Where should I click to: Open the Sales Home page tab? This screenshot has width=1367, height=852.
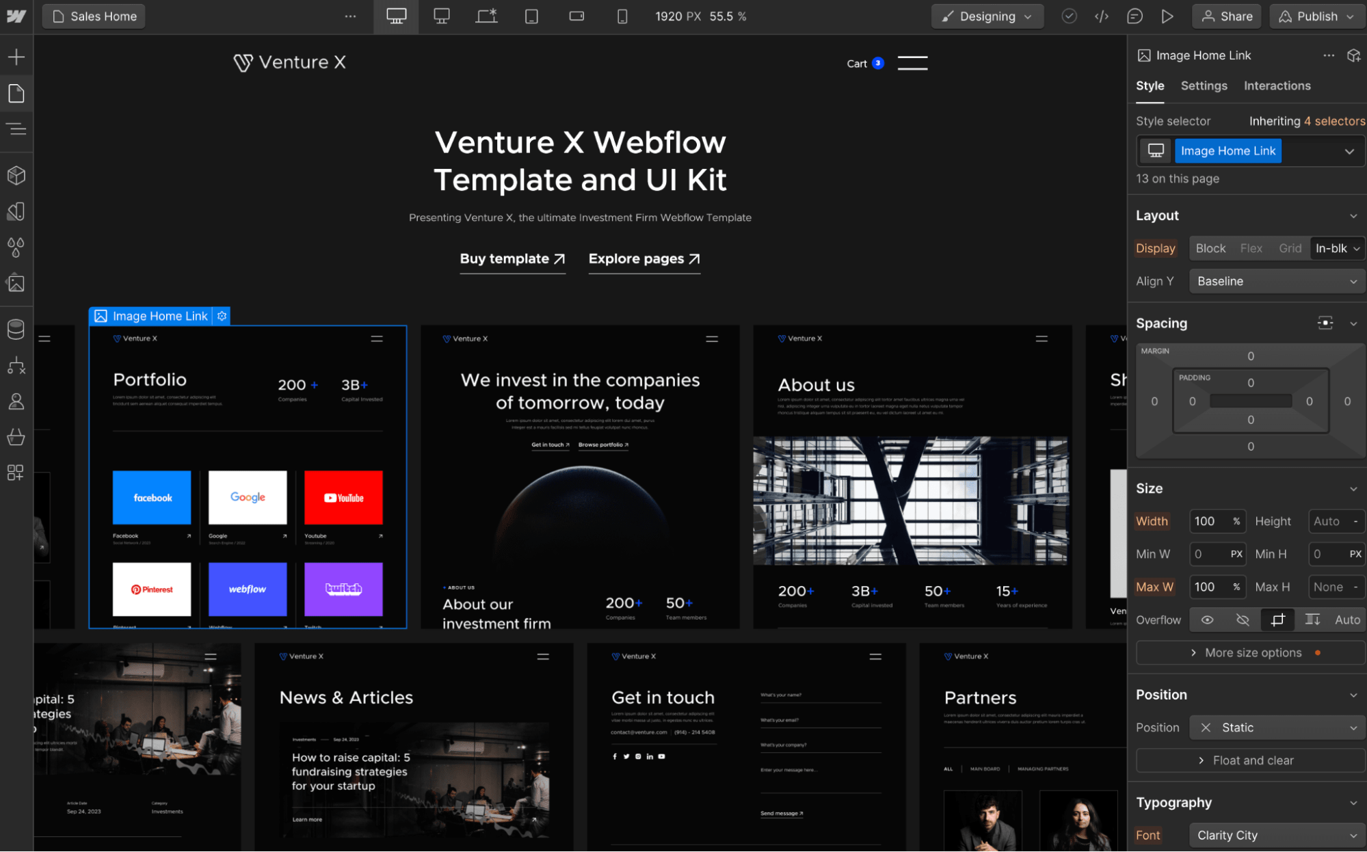click(94, 16)
